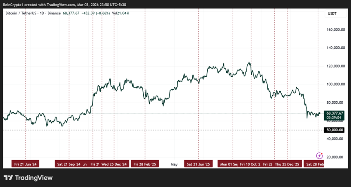Click the 50,000.00 horizontal line price label
Screen dimensions: 351x187
click(334, 130)
